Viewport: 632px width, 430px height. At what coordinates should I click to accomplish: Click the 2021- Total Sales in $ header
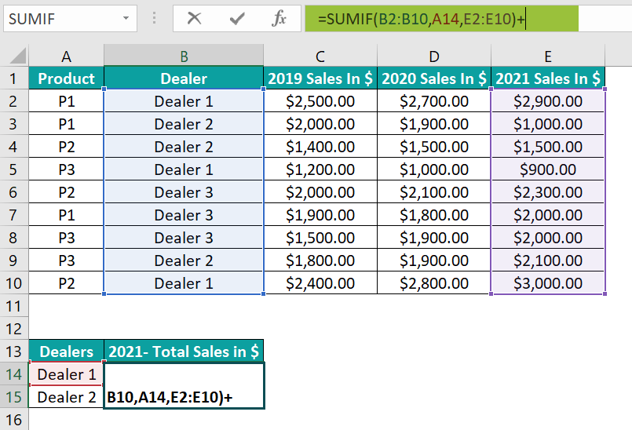click(x=183, y=352)
